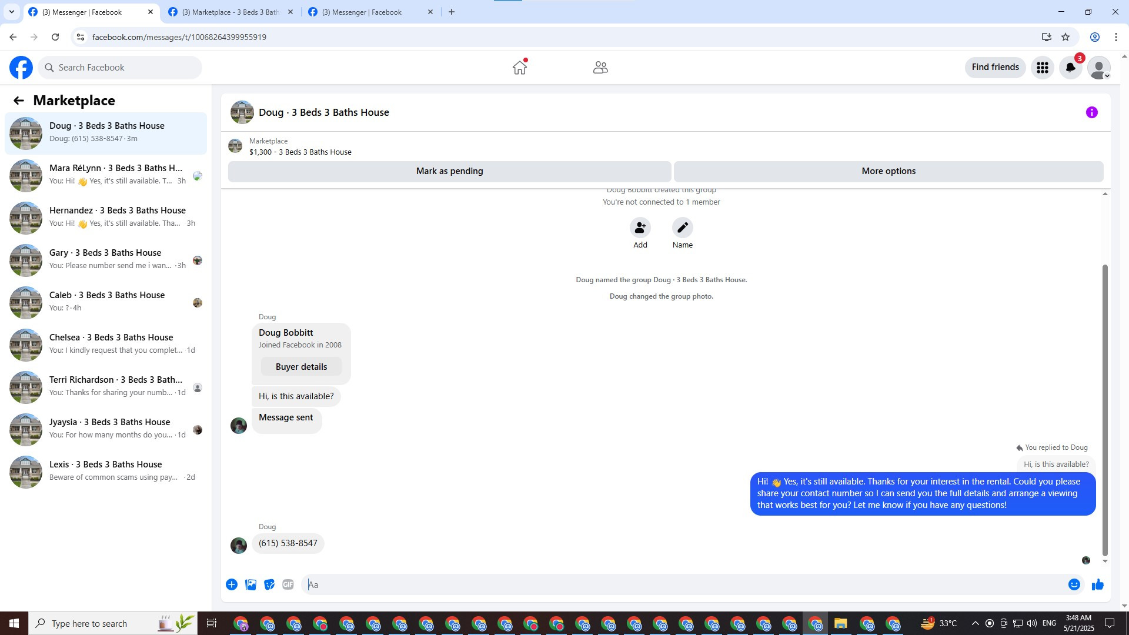Go back with the Marketplace back arrow
Viewport: 1129px width, 635px height.
click(19, 101)
